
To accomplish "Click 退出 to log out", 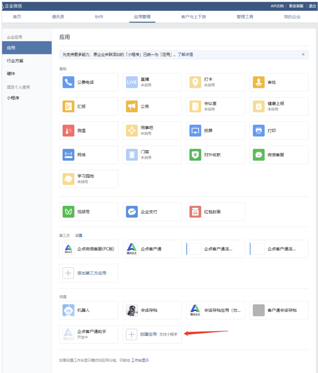I will point(312,6).
